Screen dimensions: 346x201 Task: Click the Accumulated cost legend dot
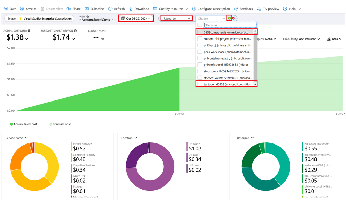pos(11,124)
